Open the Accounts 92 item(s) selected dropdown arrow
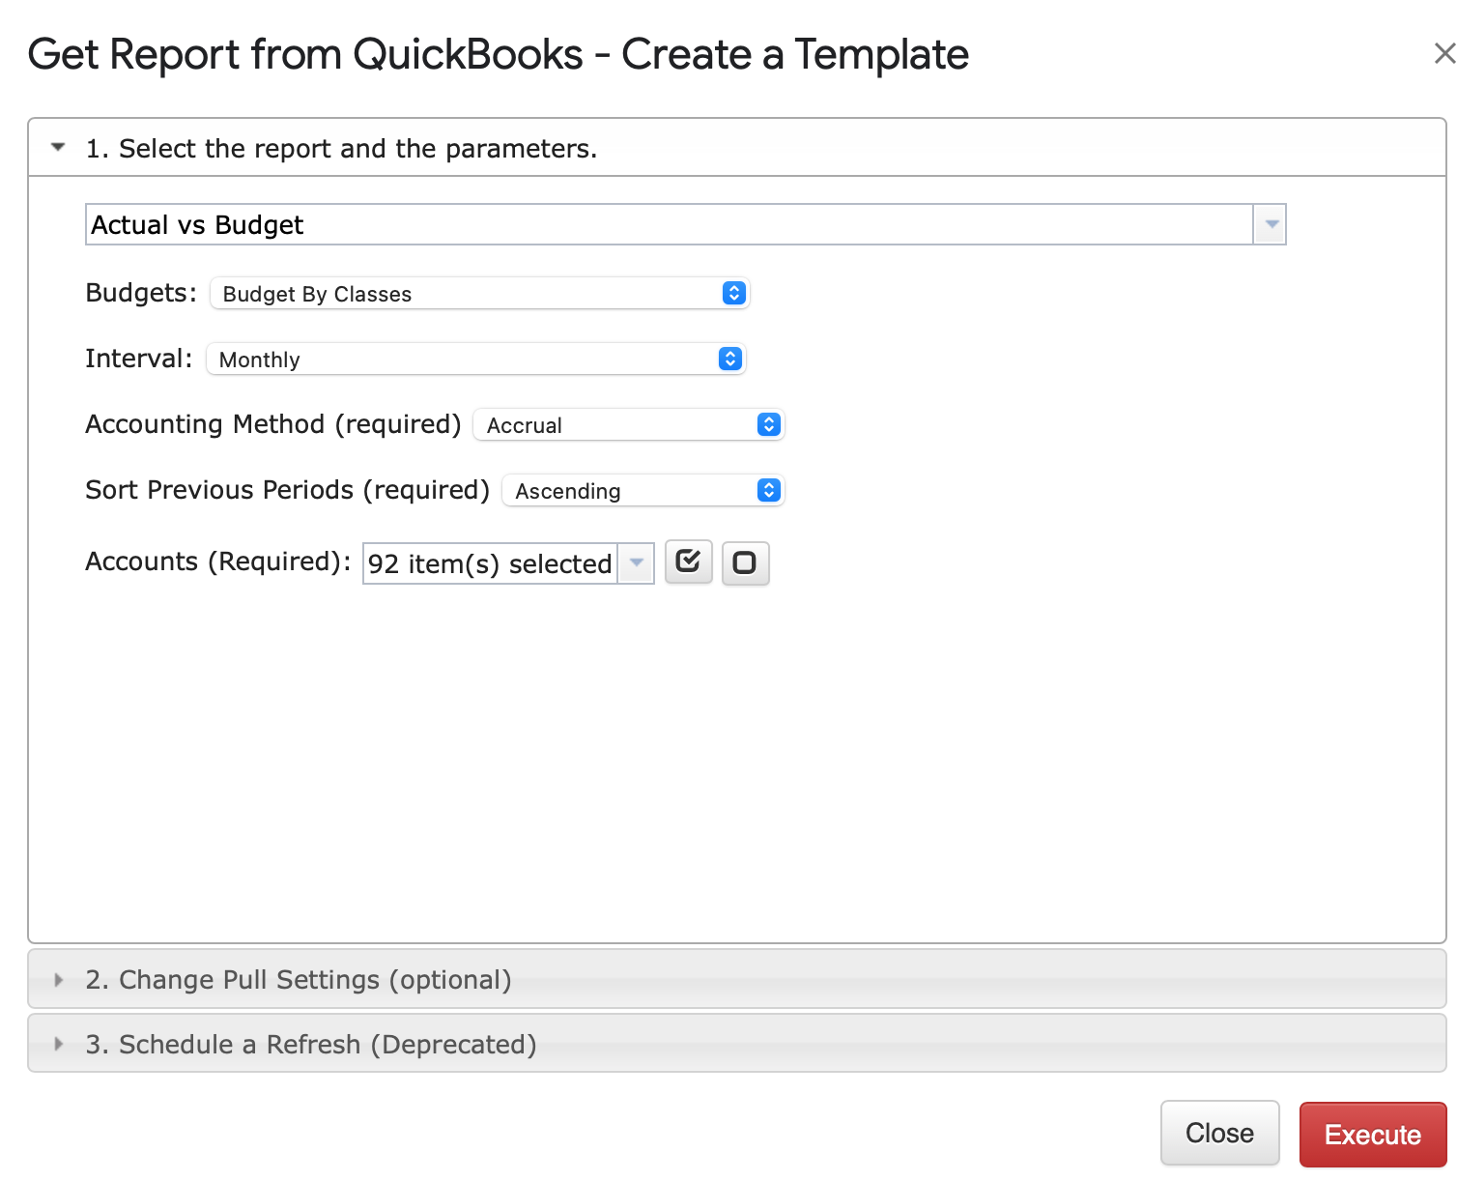This screenshot has height=1181, width=1457. (x=636, y=563)
